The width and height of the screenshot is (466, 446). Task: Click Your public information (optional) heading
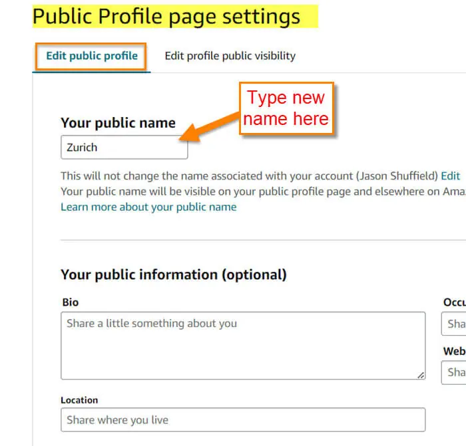[174, 275]
